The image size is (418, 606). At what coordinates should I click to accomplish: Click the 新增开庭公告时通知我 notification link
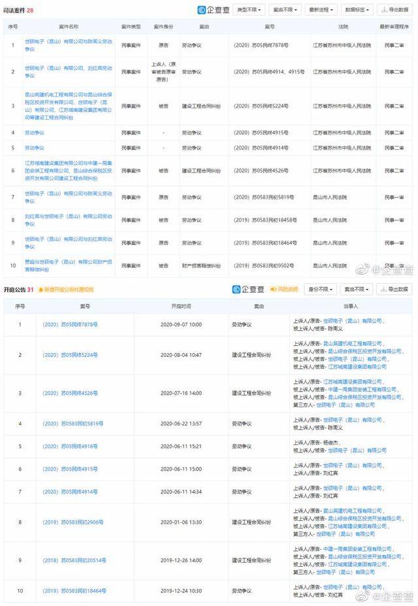tap(69, 290)
